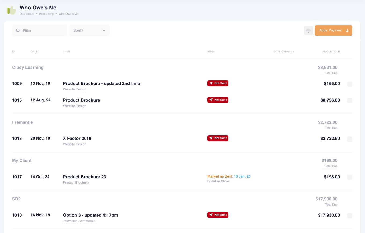Viewport: 365px width, 233px height.
Task: Open the Sent? dropdown filter
Action: point(89,30)
